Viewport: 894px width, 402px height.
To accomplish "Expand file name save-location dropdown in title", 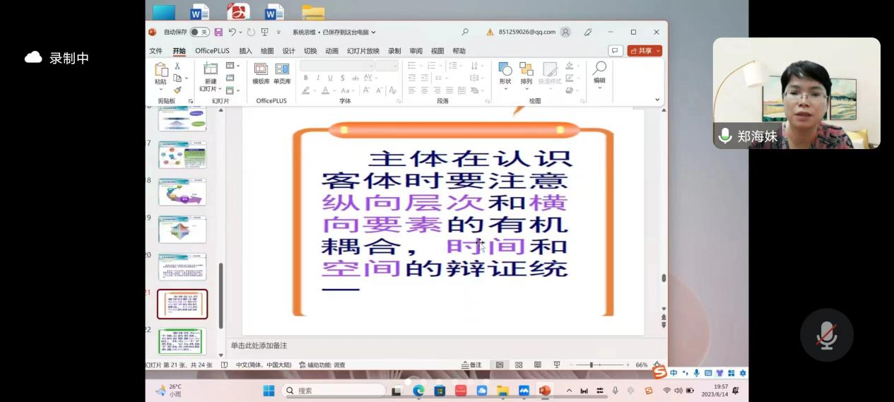I will coord(373,32).
